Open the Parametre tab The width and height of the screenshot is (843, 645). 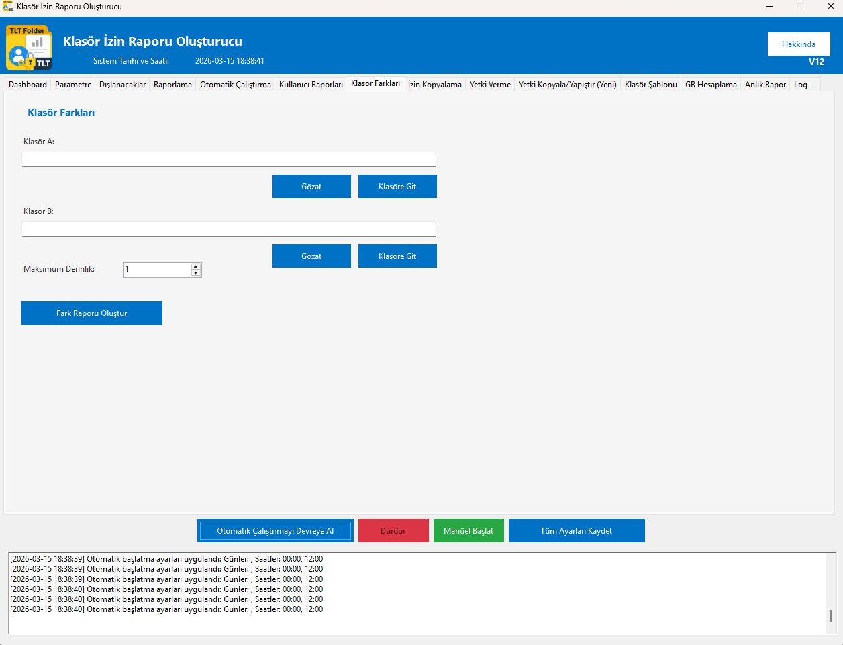tap(73, 85)
